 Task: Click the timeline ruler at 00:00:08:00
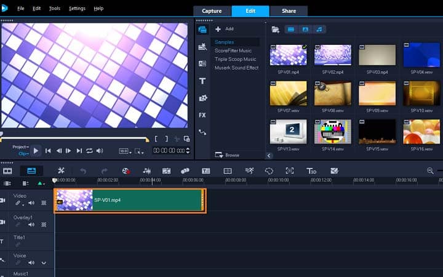[x=235, y=180]
